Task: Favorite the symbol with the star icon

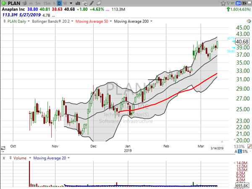Action: pyautogui.click(x=223, y=3)
